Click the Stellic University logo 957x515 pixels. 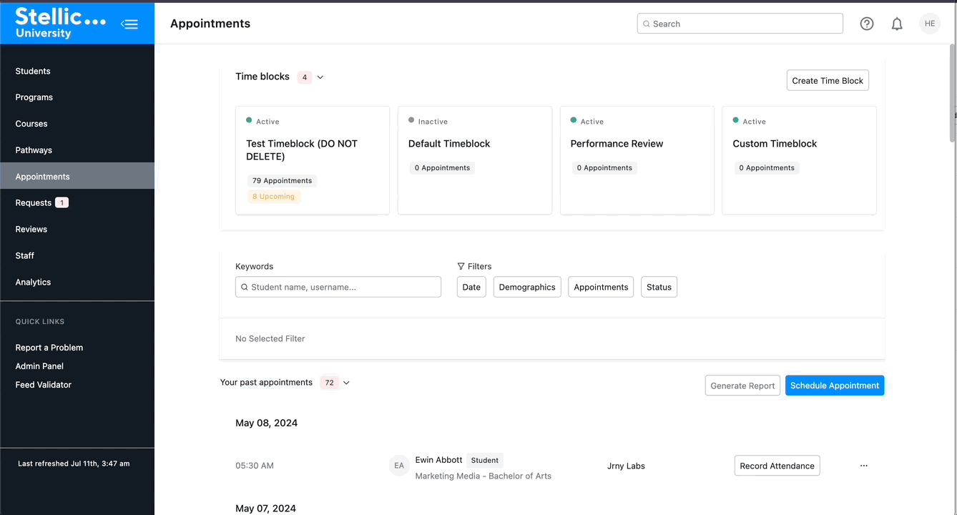[x=60, y=22]
